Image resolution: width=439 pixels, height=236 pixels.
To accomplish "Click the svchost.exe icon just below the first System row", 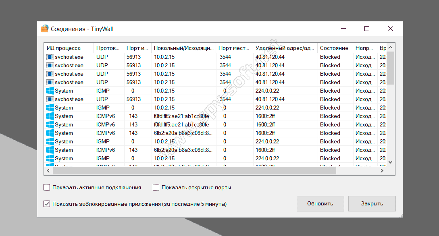I will tap(50, 99).
